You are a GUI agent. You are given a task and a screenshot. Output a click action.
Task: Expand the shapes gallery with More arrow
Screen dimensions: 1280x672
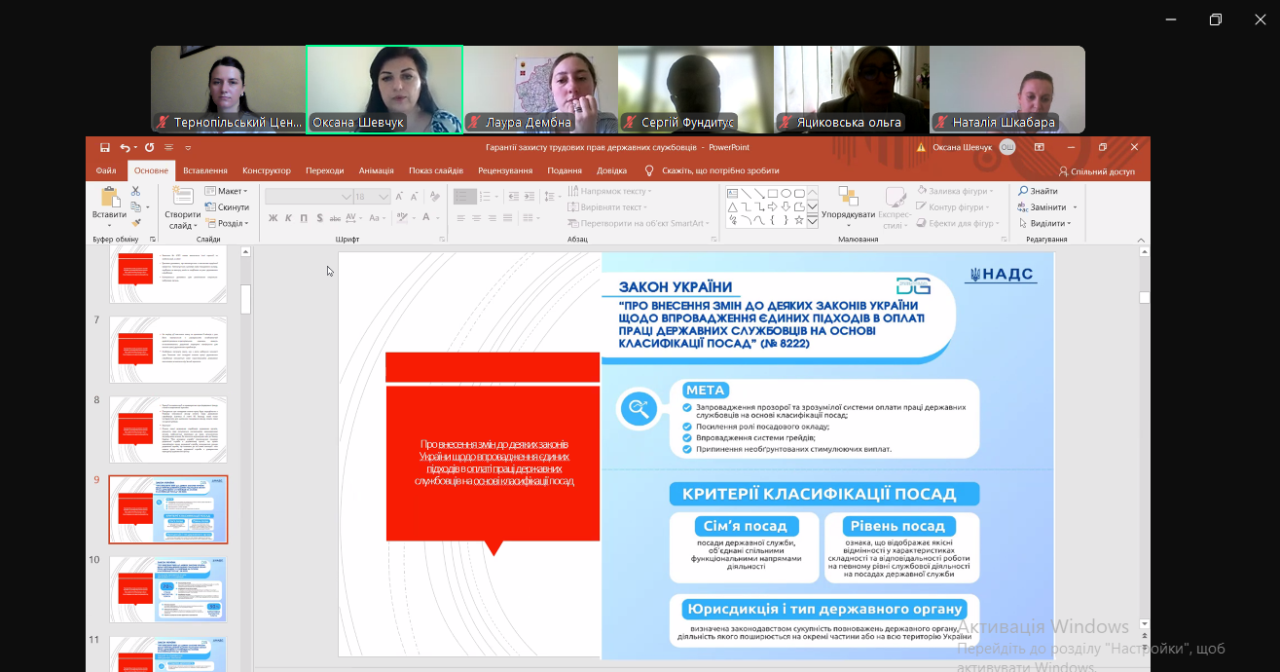(813, 221)
